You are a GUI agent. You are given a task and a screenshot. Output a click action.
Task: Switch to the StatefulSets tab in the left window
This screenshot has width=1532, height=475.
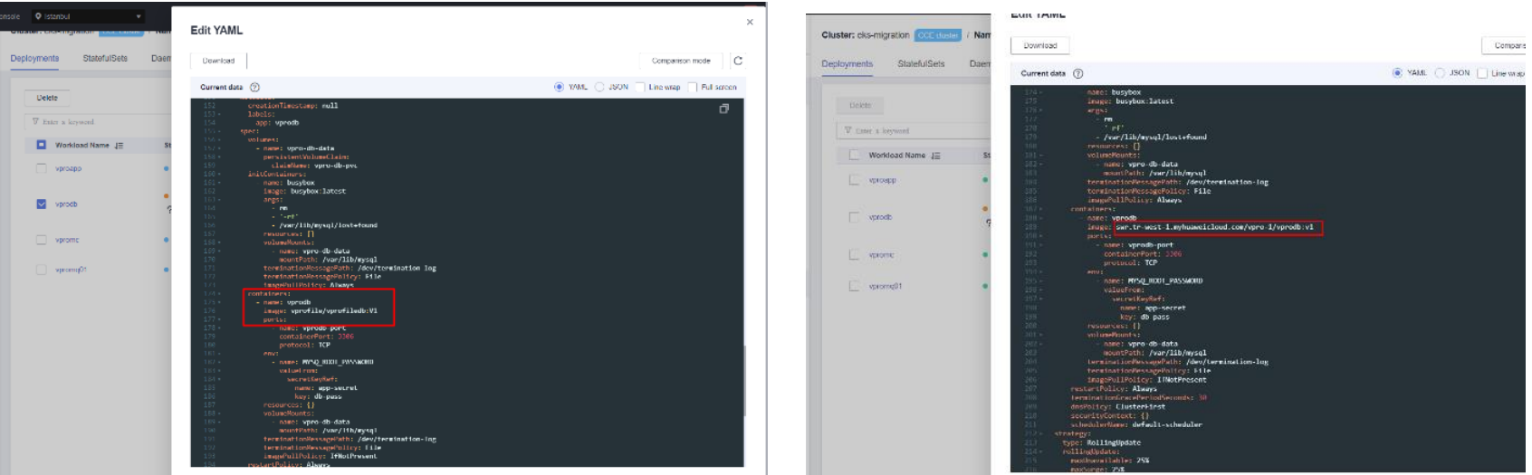point(105,59)
